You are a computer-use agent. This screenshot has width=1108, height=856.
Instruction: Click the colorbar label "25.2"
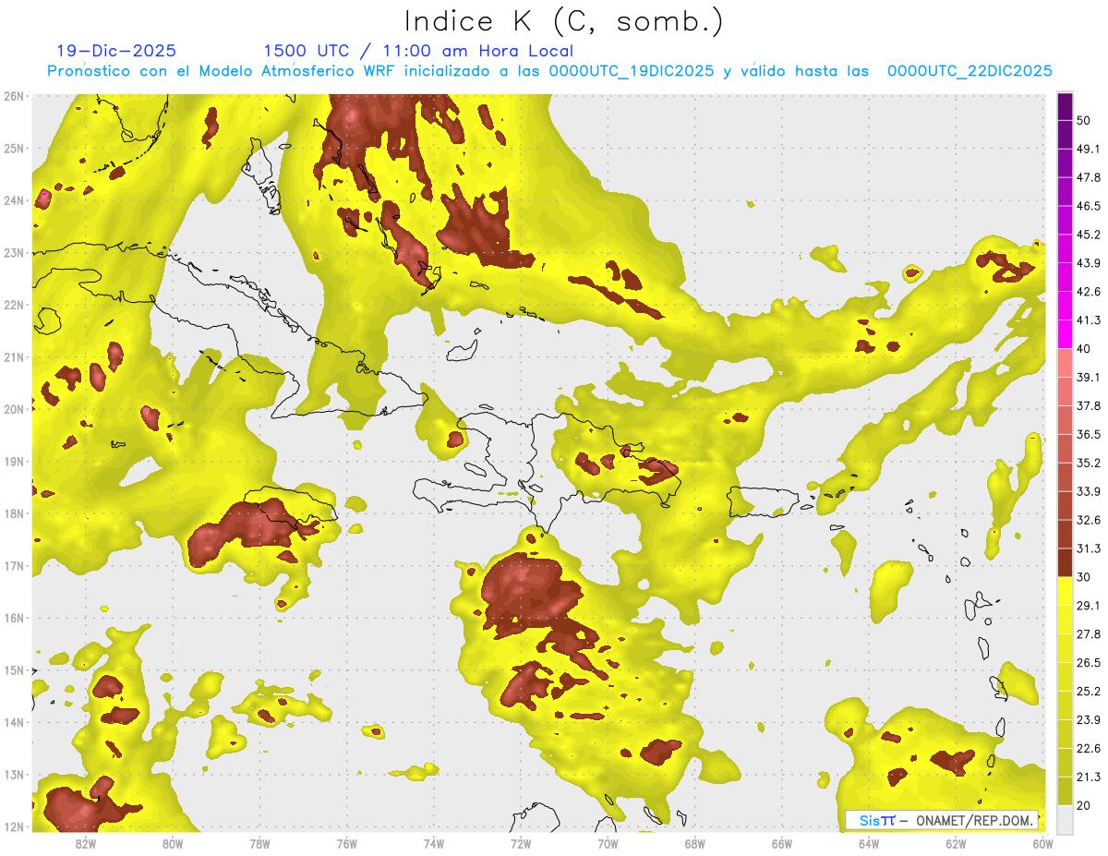1089,692
